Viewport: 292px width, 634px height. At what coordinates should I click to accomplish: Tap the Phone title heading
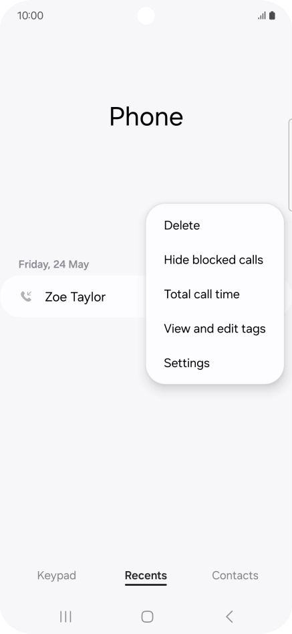pyautogui.click(x=146, y=116)
